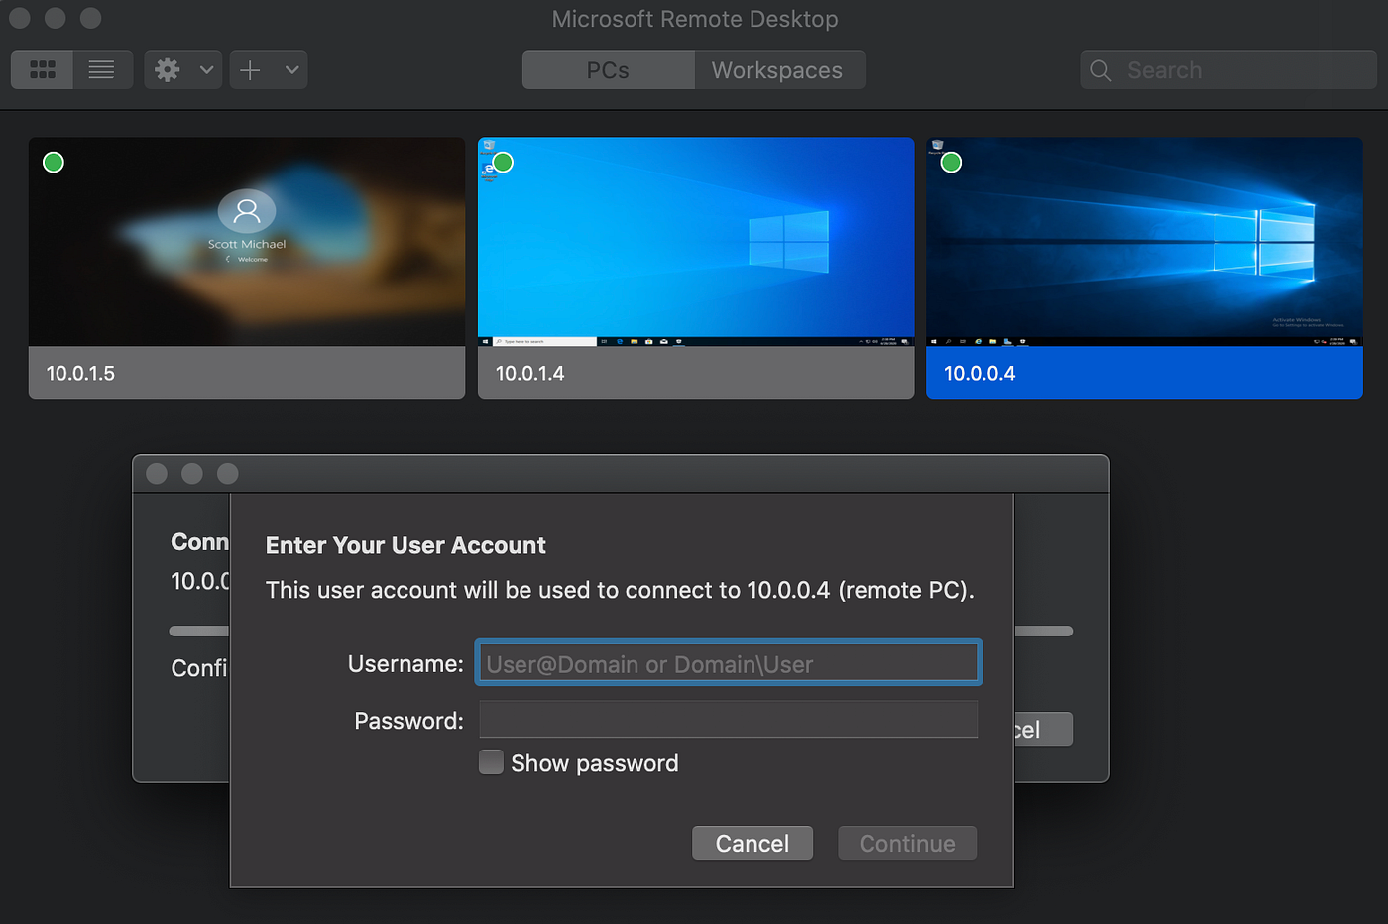Minimize the connection window
Image resolution: width=1388 pixels, height=924 pixels.
[192, 474]
